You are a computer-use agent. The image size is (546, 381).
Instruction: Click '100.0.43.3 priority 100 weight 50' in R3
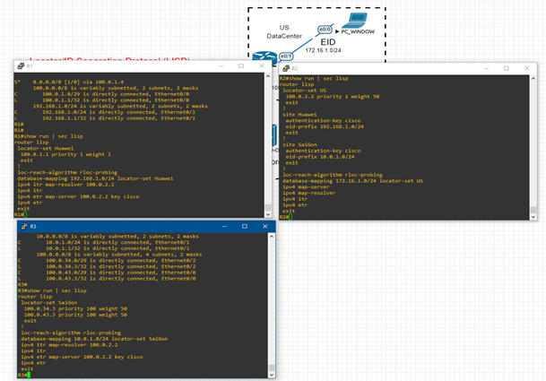click(x=75, y=315)
